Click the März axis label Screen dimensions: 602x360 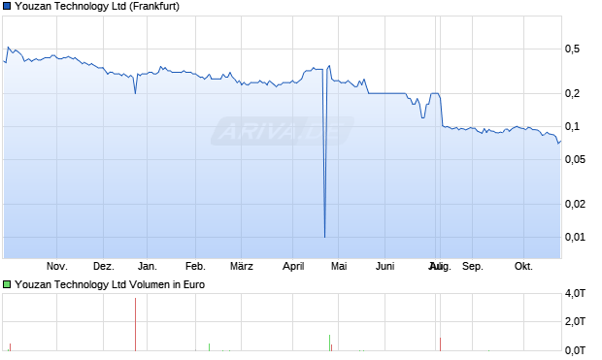[x=242, y=266]
